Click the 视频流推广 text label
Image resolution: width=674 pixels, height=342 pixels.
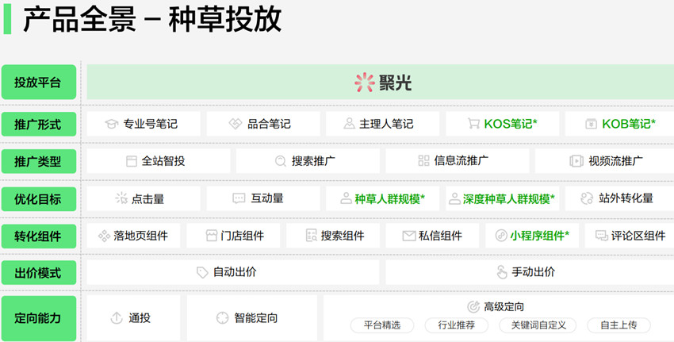click(615, 161)
